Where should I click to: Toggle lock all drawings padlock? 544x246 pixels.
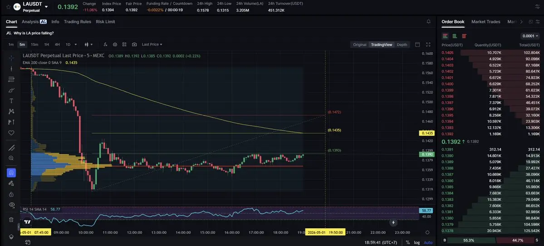point(11,194)
